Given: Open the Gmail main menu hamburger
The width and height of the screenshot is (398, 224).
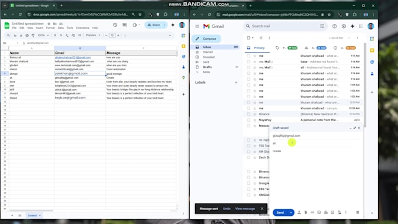Looking at the screenshot, I should 197,26.
